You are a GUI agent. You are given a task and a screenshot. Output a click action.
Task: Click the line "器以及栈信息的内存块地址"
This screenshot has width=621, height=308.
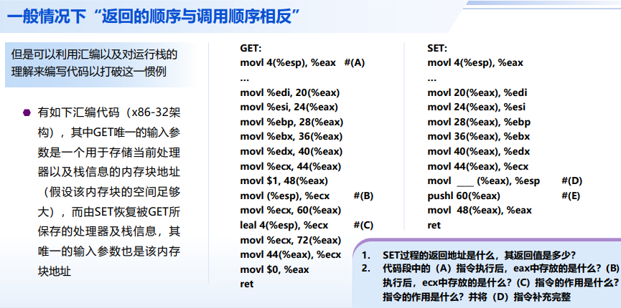click(x=109, y=173)
